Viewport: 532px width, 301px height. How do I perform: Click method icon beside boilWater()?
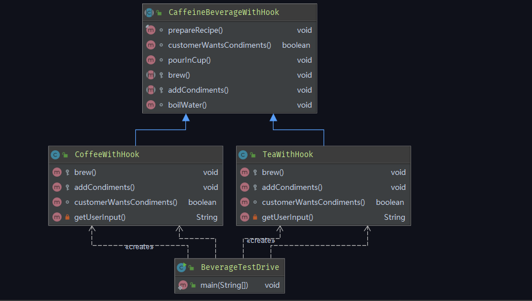151,105
